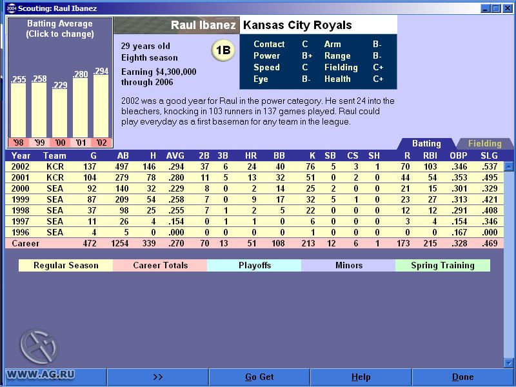
Task: Click Batting Average chart title to change
Action: point(60,28)
